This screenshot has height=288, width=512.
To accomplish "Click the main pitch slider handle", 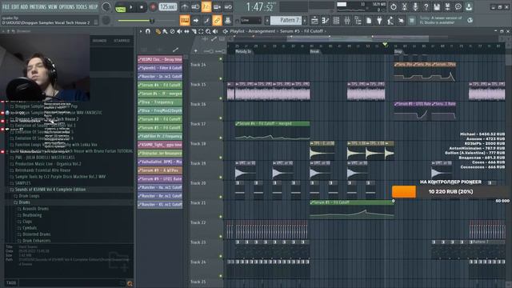I will point(152,21).
